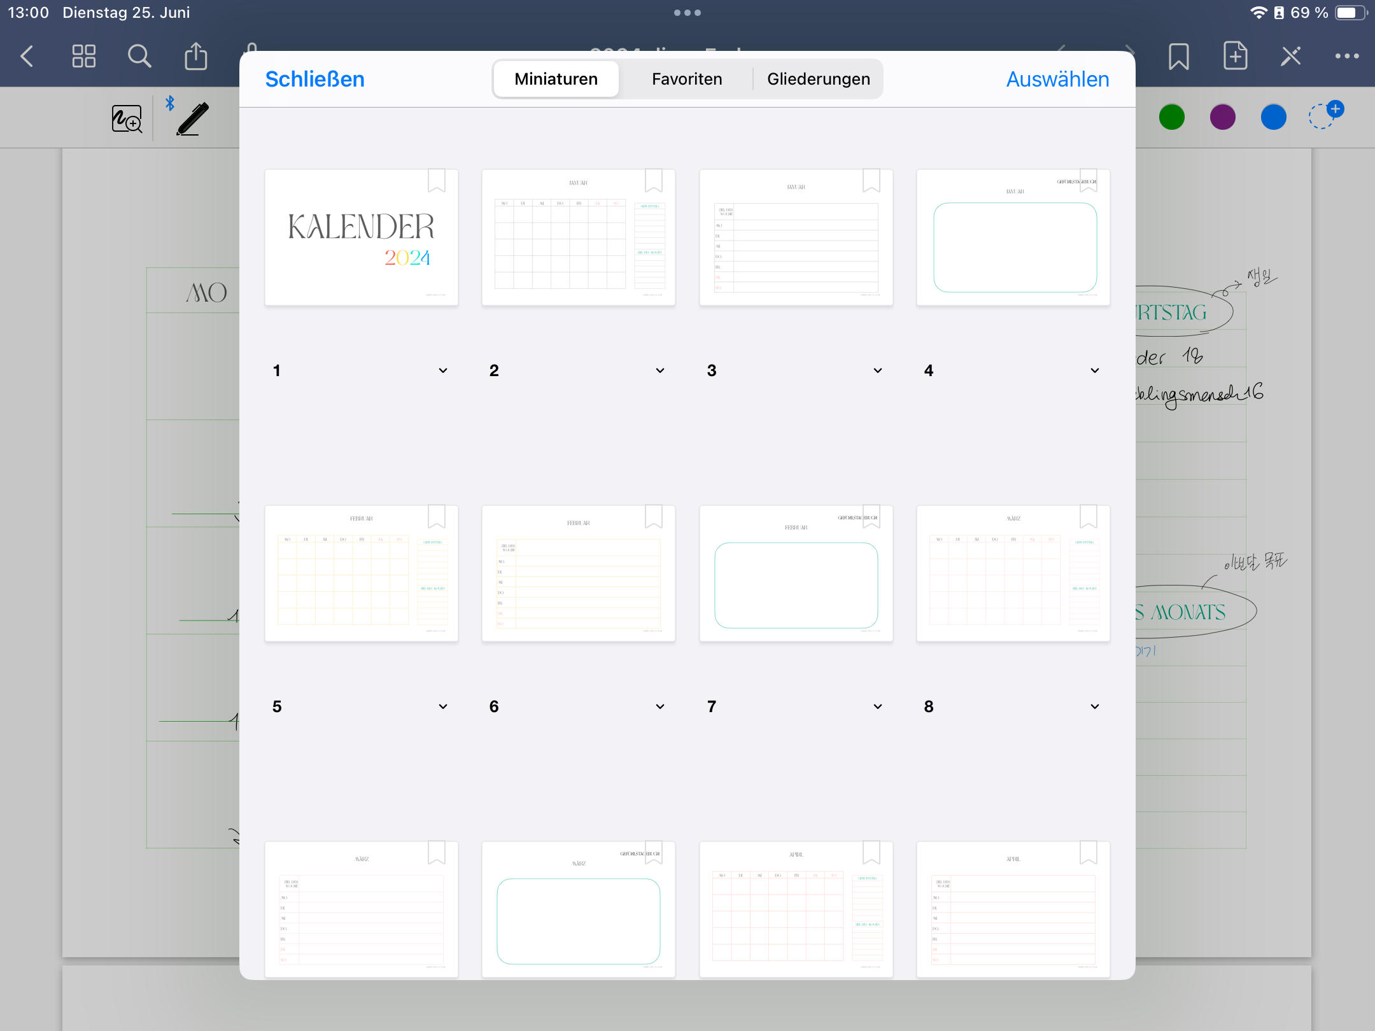Viewport: 1375px width, 1031px height.
Task: Open the three-dot more menu
Action: pos(1347,56)
